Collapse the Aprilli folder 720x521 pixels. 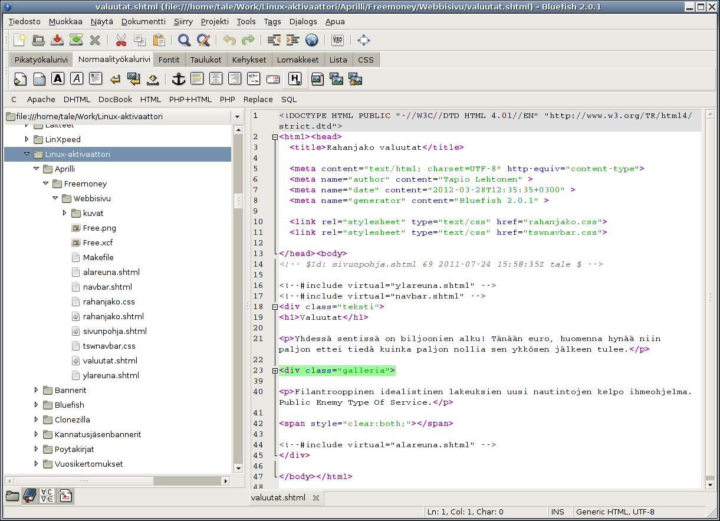tap(36, 169)
